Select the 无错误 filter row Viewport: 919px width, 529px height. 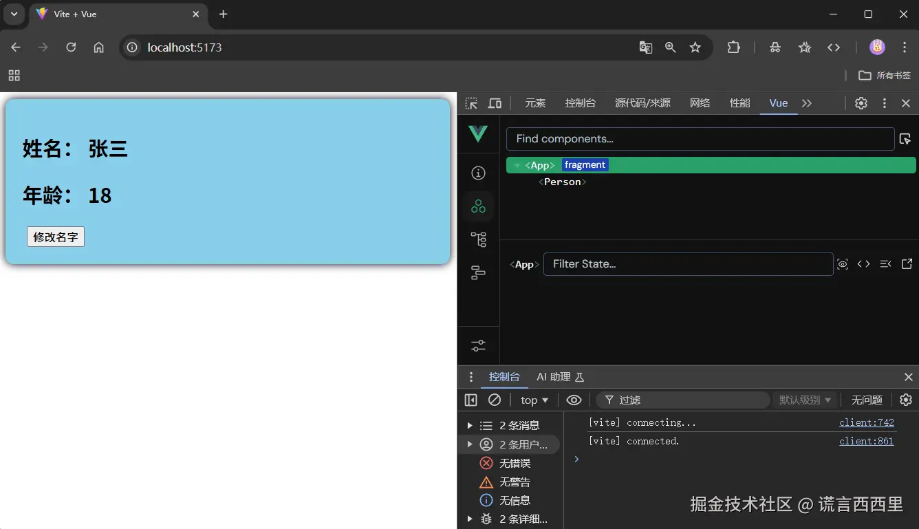click(509, 463)
